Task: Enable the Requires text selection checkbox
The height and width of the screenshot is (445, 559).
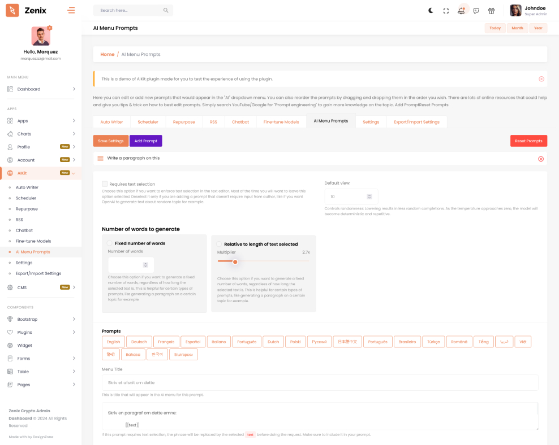Action: [x=105, y=184]
